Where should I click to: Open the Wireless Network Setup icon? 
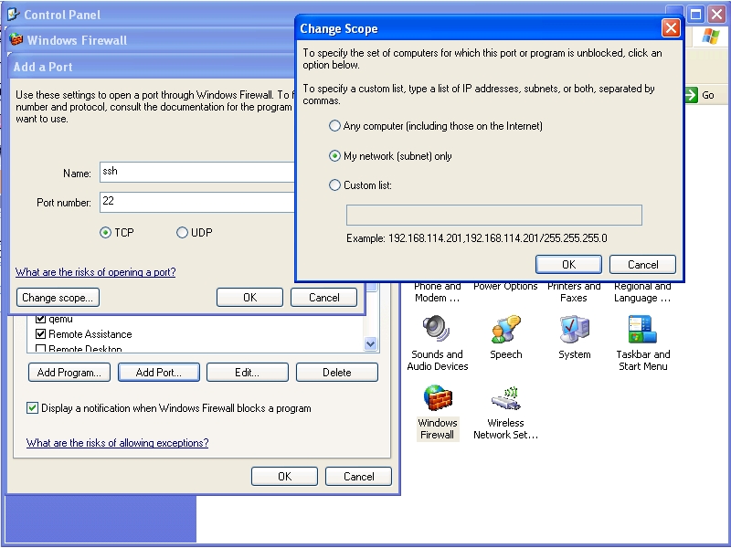click(505, 400)
